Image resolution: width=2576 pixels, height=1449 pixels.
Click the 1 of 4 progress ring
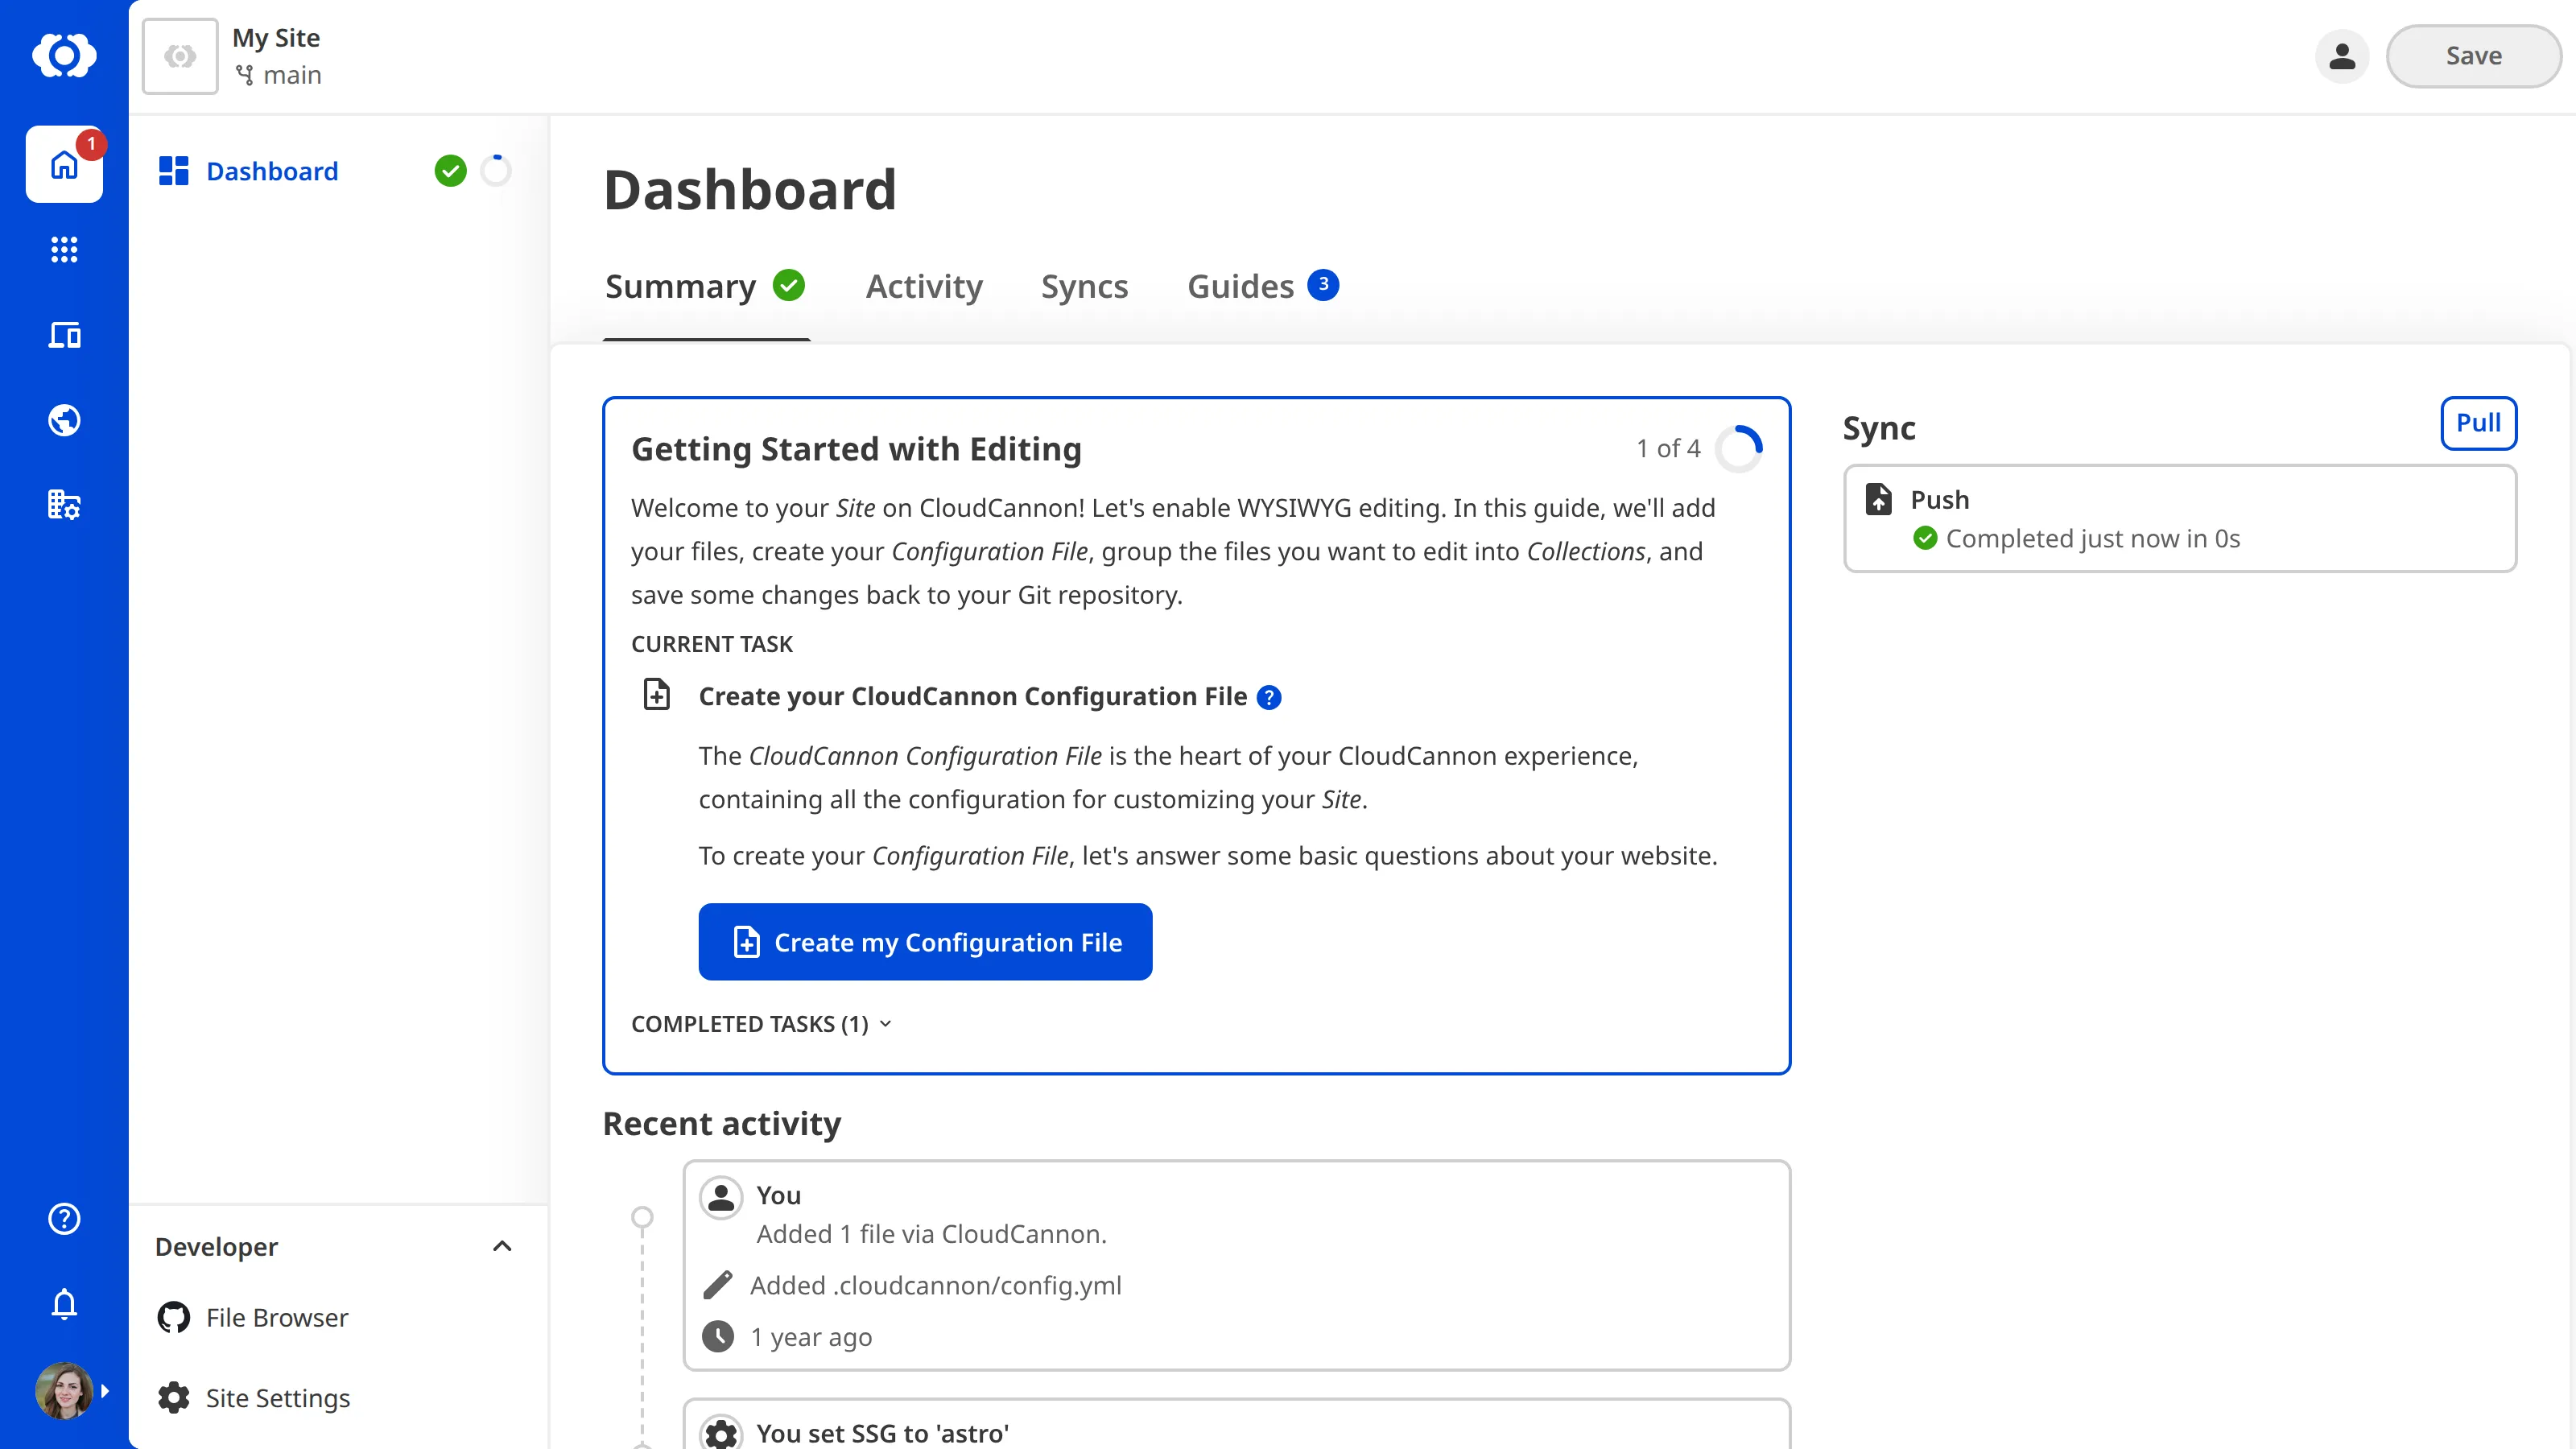[x=1739, y=449]
